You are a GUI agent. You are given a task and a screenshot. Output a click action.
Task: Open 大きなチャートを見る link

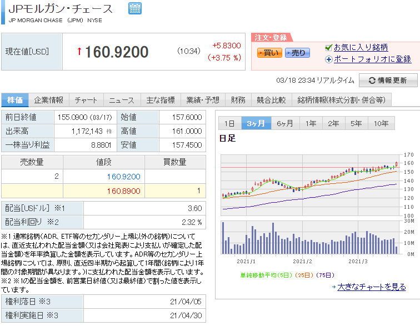(x=372, y=287)
